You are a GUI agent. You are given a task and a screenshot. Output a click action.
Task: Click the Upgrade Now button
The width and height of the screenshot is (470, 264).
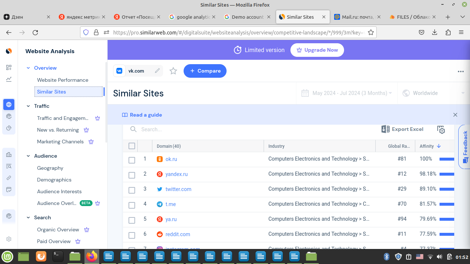pyautogui.click(x=317, y=50)
